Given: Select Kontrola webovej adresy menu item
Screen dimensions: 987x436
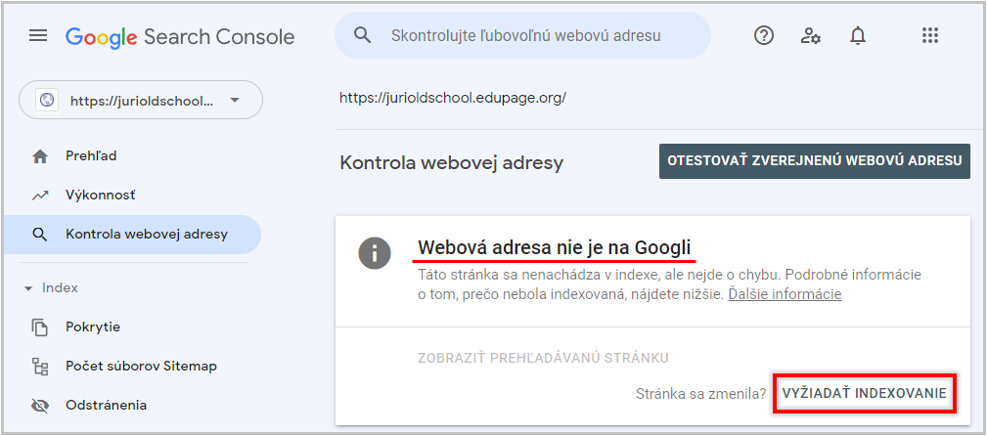Looking at the screenshot, I should [132, 235].
